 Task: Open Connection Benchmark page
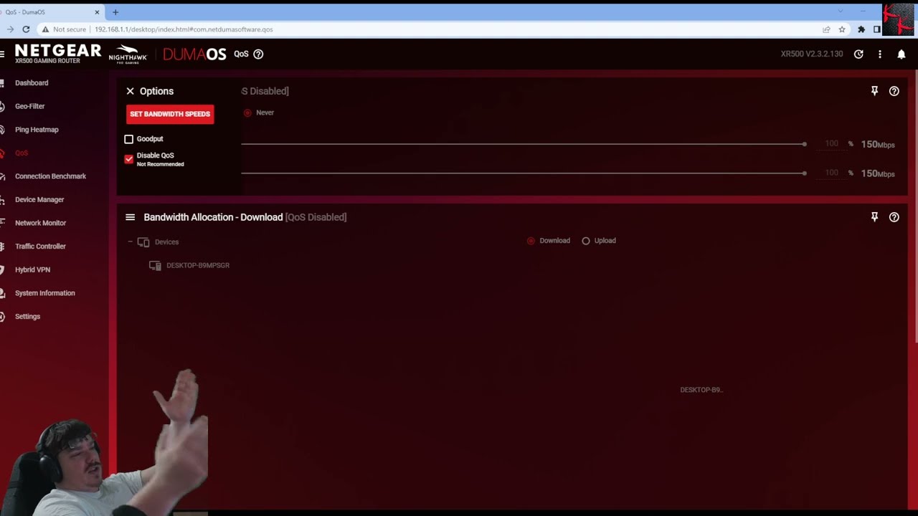click(50, 176)
